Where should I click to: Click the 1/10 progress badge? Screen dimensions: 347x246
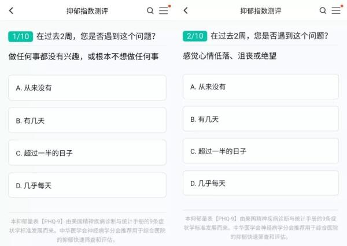[21, 36]
